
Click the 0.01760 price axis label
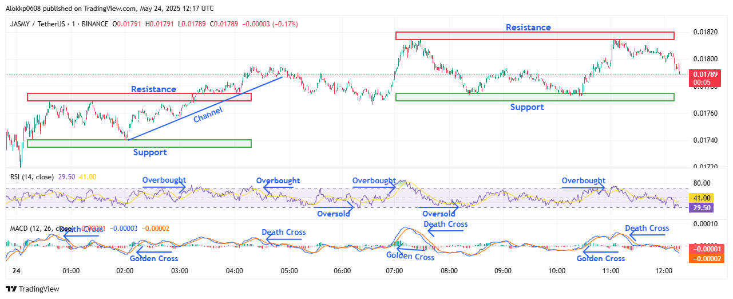[706, 113]
